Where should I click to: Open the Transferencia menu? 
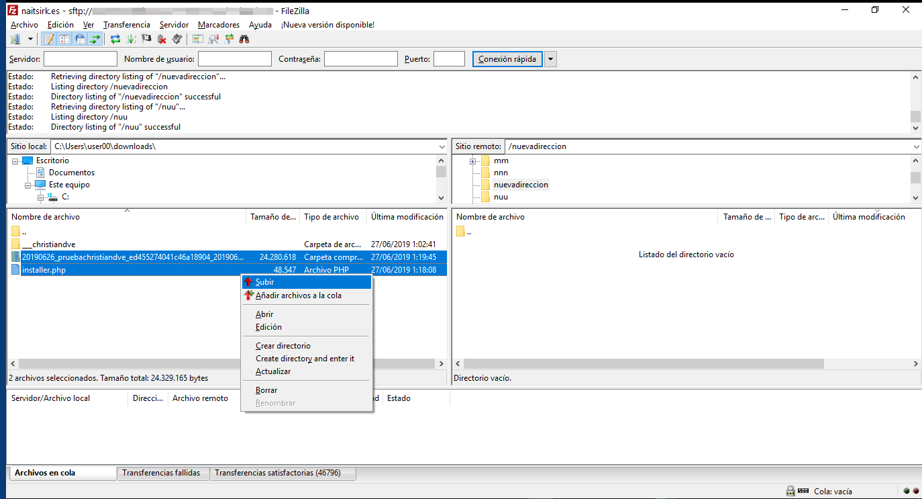pyautogui.click(x=127, y=25)
